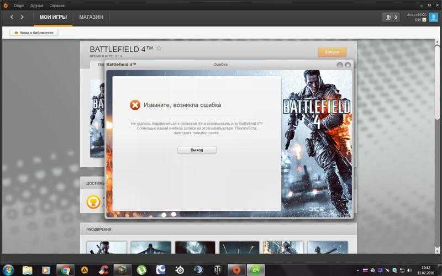Open the Друзья menu
442x276 pixels.
[x=36, y=6]
